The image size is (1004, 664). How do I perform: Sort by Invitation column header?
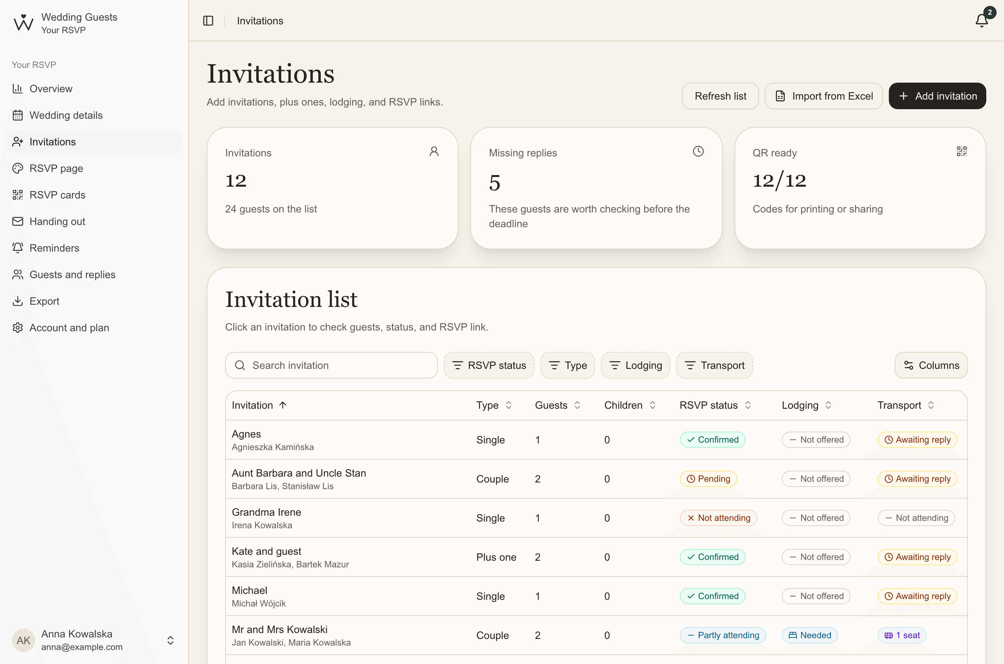pyautogui.click(x=259, y=405)
